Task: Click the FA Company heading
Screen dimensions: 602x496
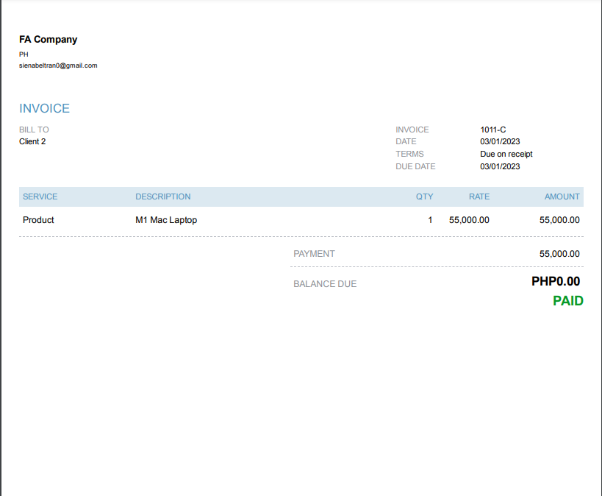Action: point(48,39)
